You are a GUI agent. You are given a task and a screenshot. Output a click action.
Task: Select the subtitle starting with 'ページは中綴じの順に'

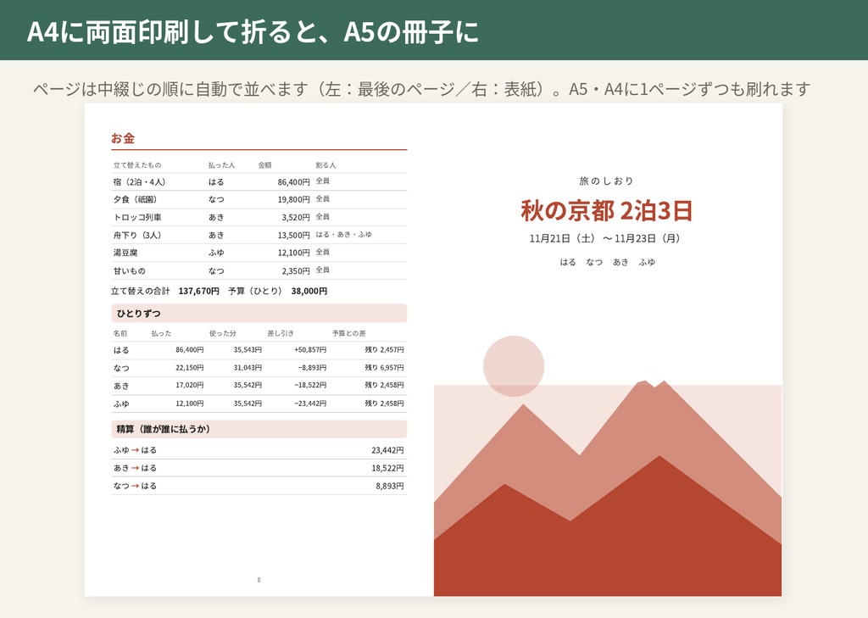pyautogui.click(x=421, y=89)
